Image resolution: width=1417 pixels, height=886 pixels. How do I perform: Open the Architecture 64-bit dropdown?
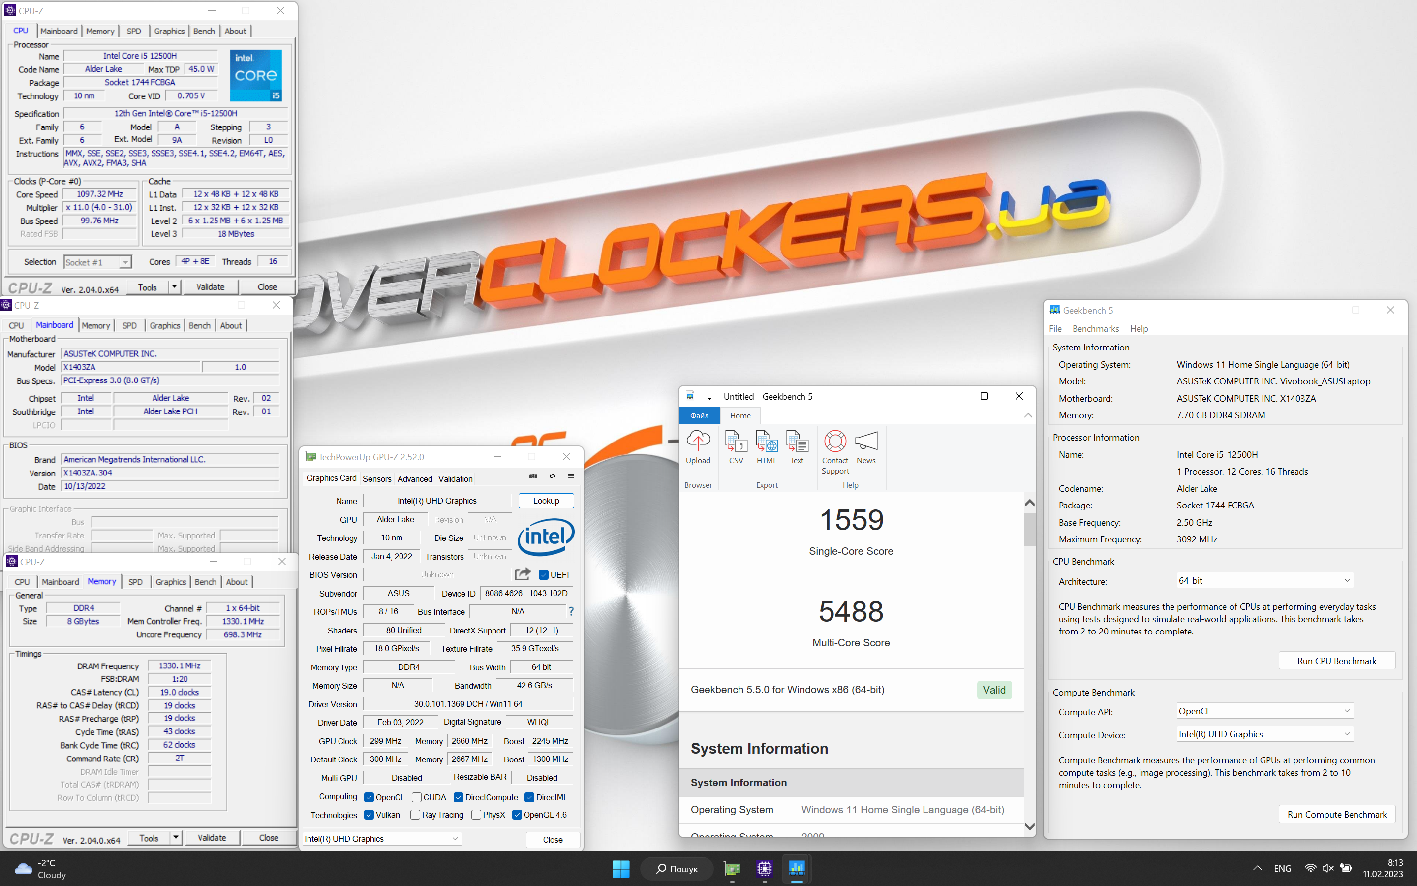tap(1265, 580)
